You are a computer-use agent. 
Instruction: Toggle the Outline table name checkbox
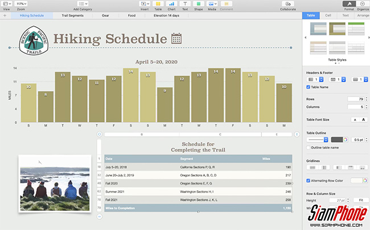click(x=308, y=148)
